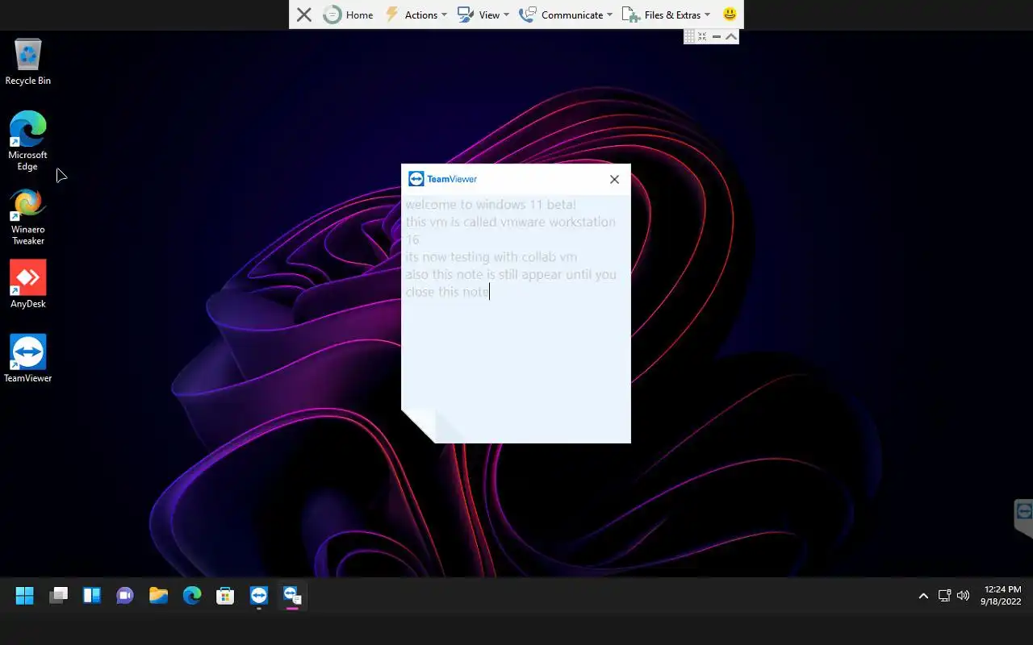Open Task View from the taskbar
1033x645 pixels.
[58, 596]
